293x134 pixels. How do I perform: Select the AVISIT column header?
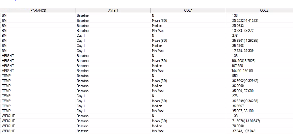[113, 10]
